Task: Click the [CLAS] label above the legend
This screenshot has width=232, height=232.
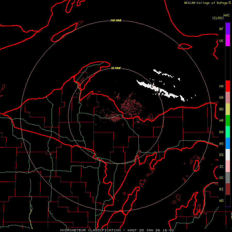Action: point(218,18)
